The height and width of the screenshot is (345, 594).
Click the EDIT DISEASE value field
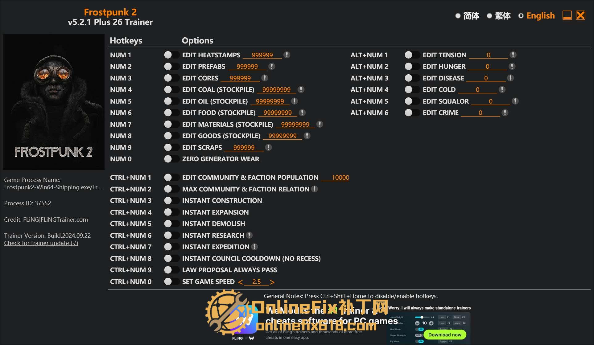[486, 78]
